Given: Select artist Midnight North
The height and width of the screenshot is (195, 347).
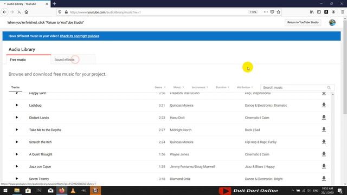Looking at the screenshot, I should (x=181, y=130).
